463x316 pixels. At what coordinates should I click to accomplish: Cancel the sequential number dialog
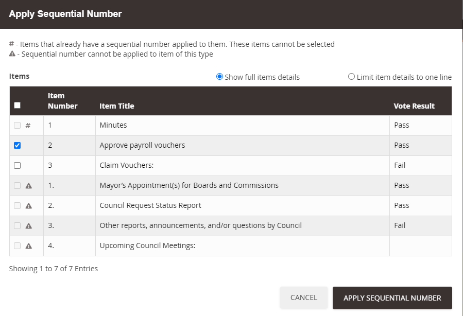(x=303, y=297)
